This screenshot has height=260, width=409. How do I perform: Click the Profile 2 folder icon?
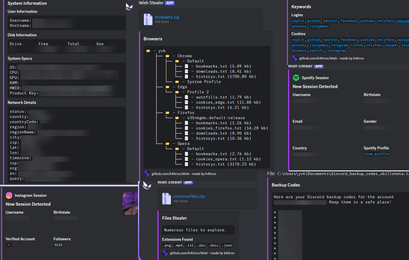click(x=177, y=92)
